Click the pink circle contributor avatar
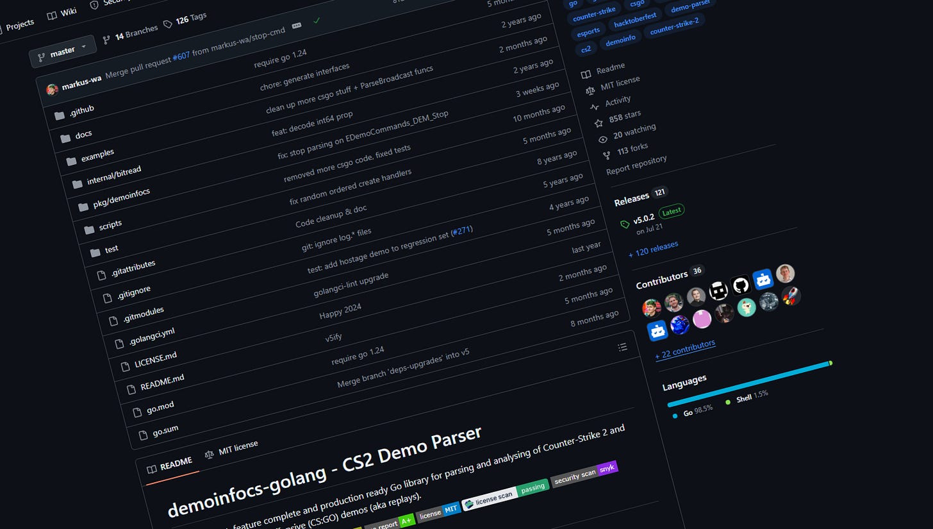The height and width of the screenshot is (529, 933). click(702, 319)
